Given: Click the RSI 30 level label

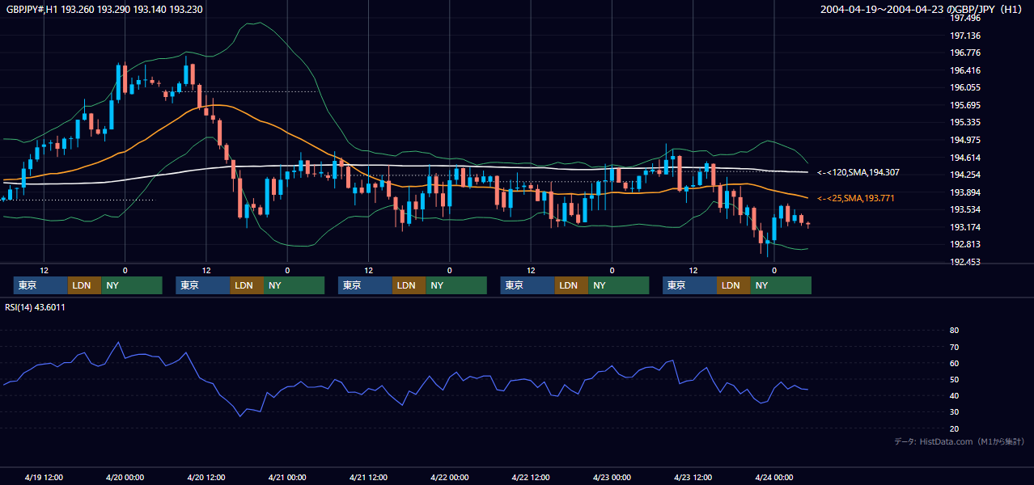Looking at the screenshot, I should (x=954, y=411).
